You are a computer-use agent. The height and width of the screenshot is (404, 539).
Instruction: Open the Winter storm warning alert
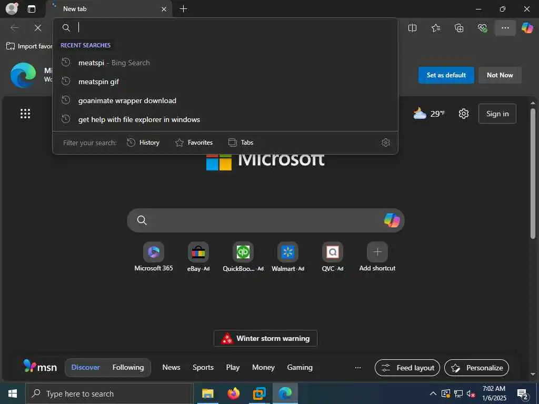[265, 338]
